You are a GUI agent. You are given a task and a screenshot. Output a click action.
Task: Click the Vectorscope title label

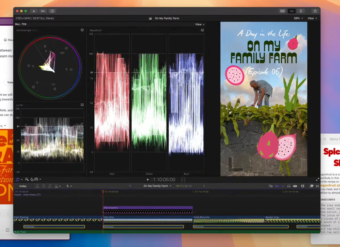pos(23,30)
